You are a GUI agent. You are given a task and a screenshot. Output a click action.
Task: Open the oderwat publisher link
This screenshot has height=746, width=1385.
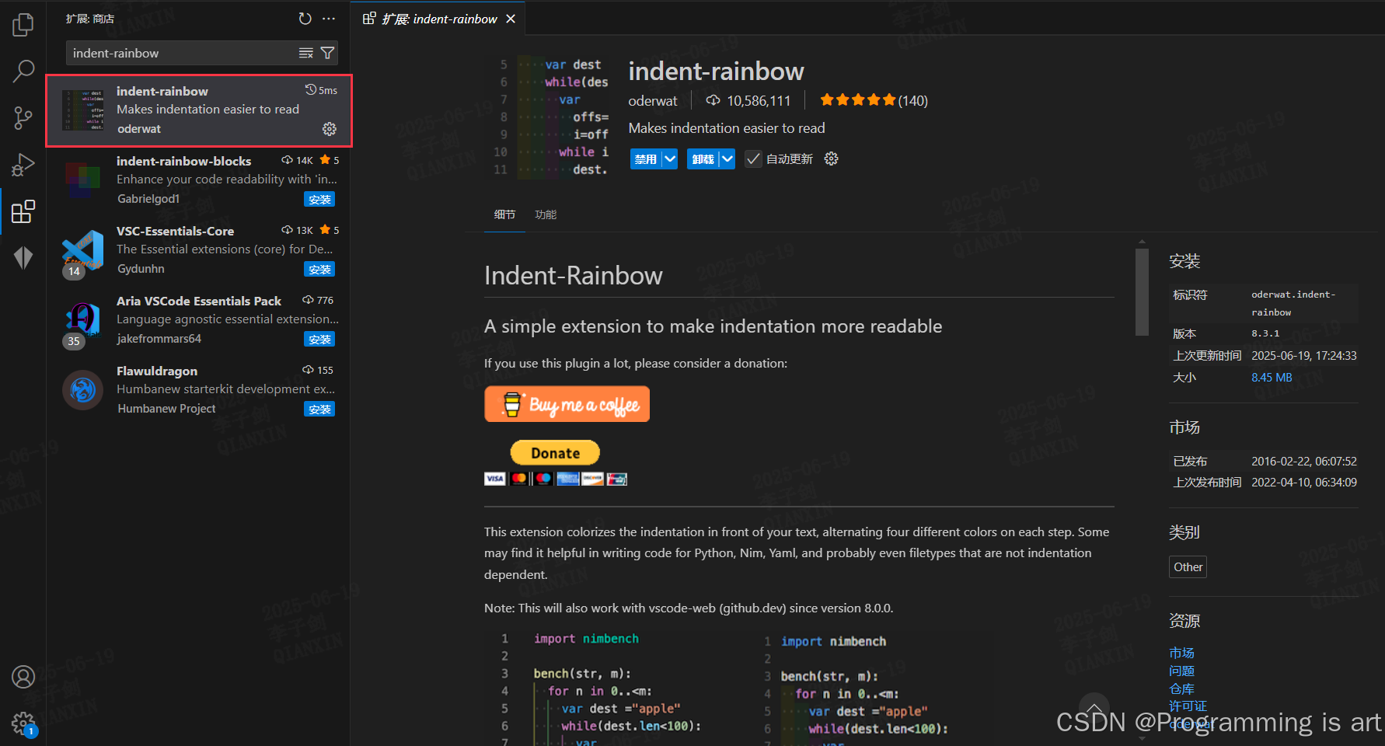pyautogui.click(x=653, y=100)
